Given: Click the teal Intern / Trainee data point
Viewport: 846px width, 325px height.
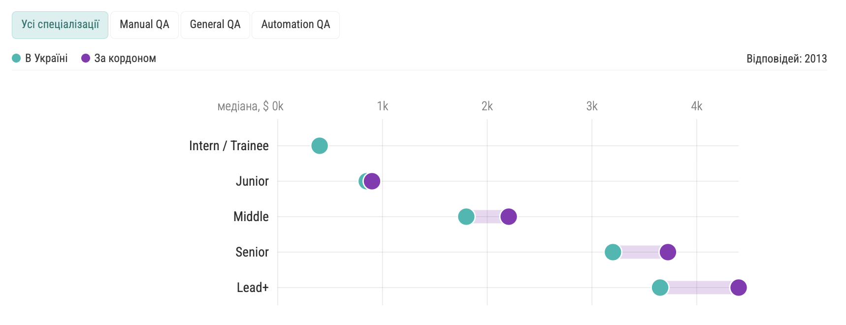Looking at the screenshot, I should [x=320, y=146].
